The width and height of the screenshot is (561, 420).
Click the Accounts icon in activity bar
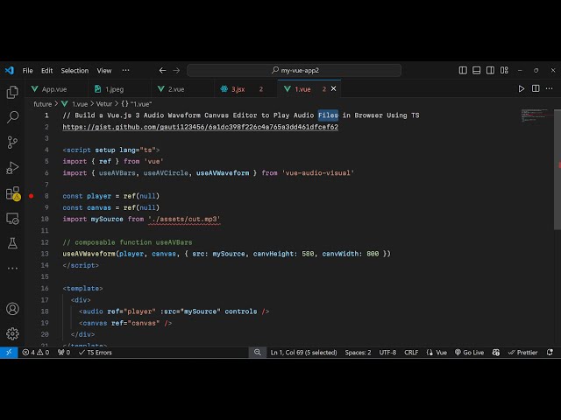[12, 308]
